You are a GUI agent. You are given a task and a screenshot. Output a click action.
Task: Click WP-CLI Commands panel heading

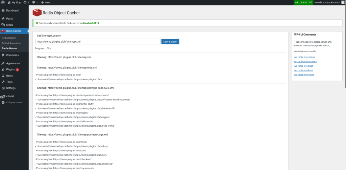tap(305, 35)
